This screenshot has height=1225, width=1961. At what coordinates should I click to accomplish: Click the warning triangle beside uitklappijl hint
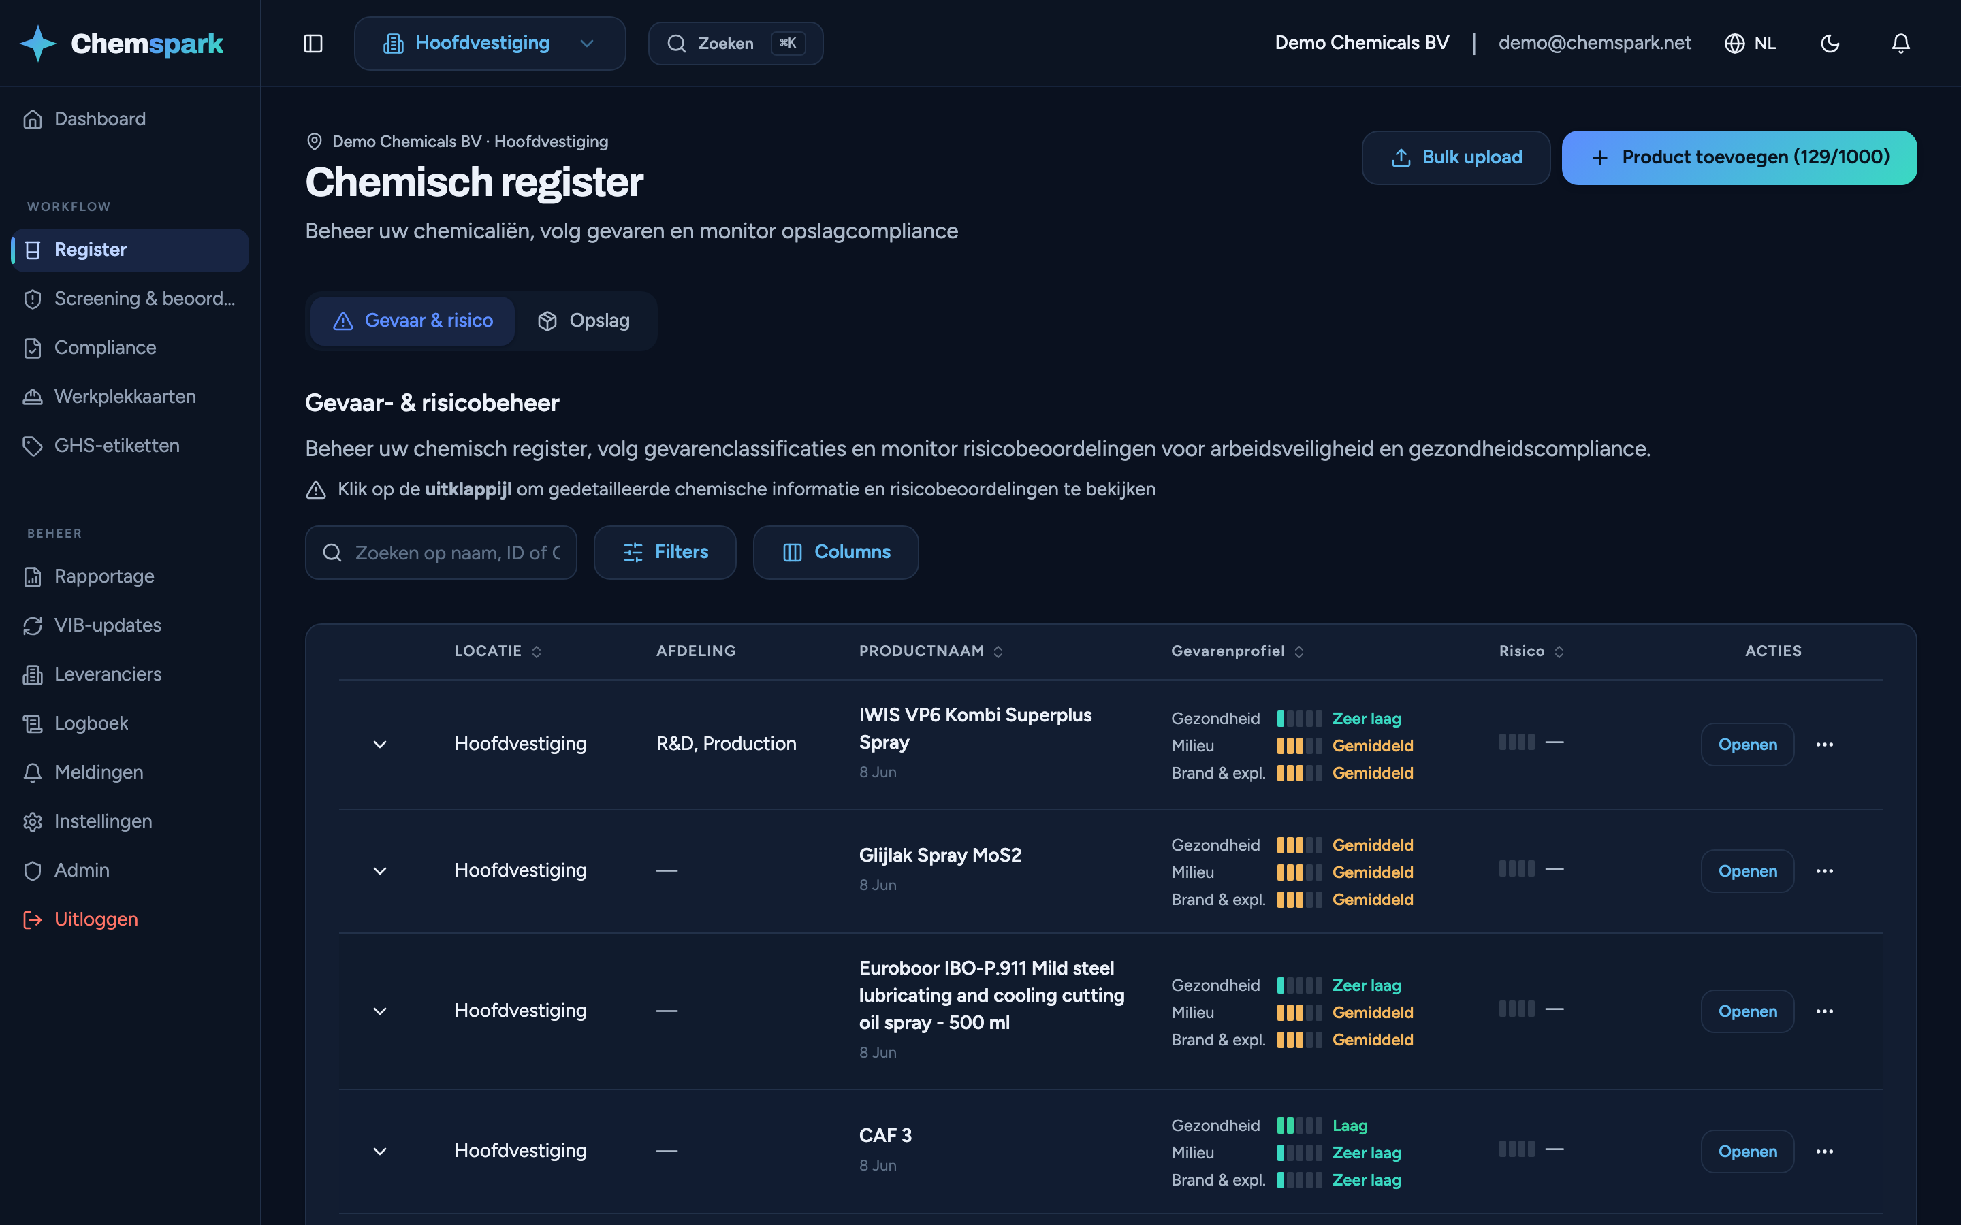pyautogui.click(x=315, y=489)
